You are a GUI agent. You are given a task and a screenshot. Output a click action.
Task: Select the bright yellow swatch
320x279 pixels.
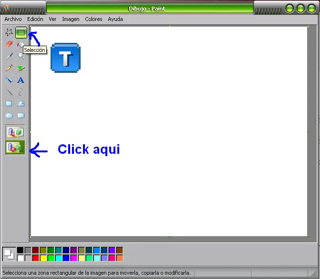43,258
